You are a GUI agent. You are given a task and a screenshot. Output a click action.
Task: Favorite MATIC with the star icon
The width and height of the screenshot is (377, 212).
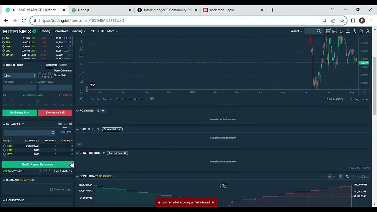[x=70, y=55]
